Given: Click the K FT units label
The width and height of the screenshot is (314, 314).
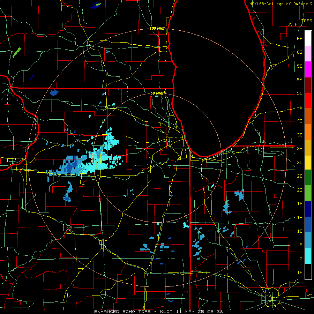Looking at the screenshot, I should click(295, 24).
